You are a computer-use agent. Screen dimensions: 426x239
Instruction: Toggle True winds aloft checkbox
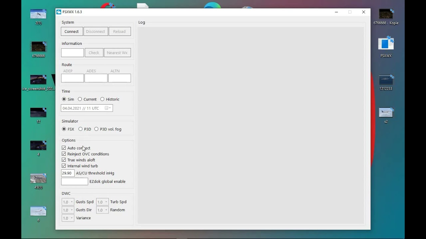64,160
